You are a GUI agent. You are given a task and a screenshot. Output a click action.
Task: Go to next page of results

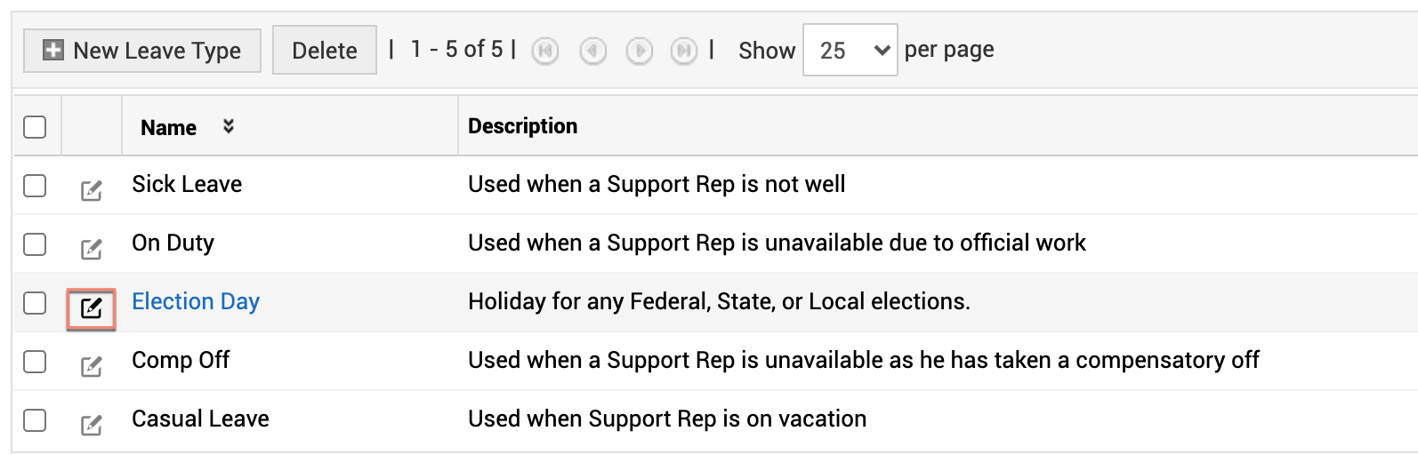coord(639,52)
